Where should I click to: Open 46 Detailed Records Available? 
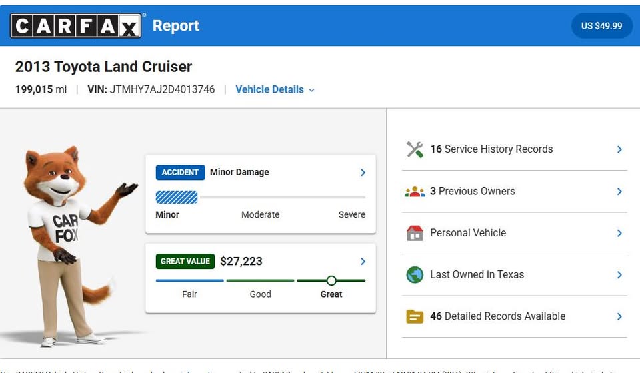point(514,316)
